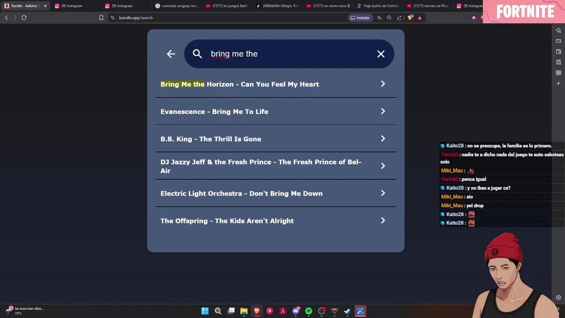Viewport: 565px width, 318px height.
Task: Open Brave Rewards triangle icon
Action: point(420,18)
